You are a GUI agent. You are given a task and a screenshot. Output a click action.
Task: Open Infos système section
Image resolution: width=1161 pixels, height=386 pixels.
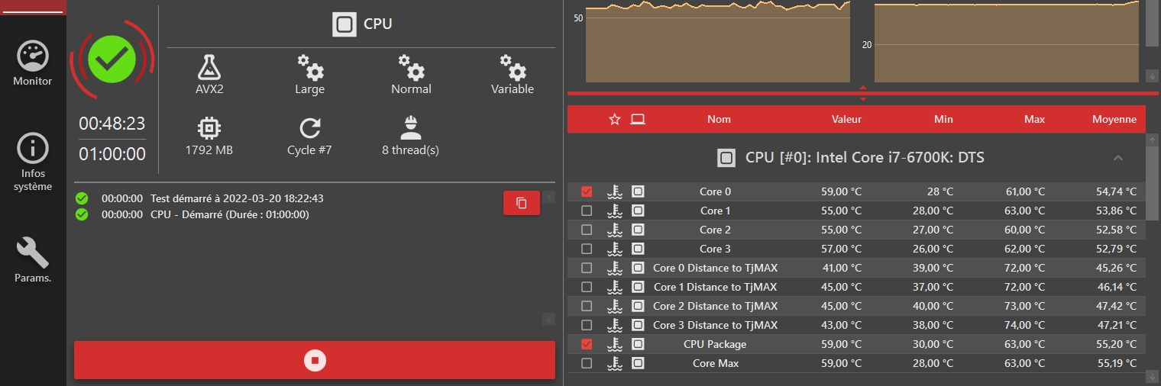(33, 150)
